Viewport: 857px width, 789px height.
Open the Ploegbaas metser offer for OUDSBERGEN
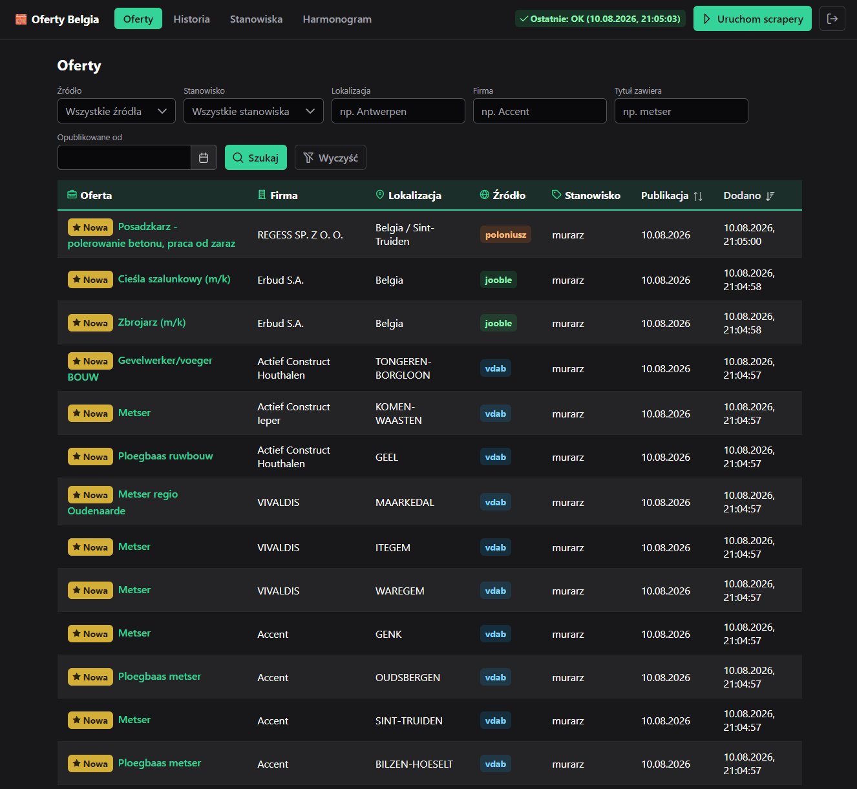[160, 677]
